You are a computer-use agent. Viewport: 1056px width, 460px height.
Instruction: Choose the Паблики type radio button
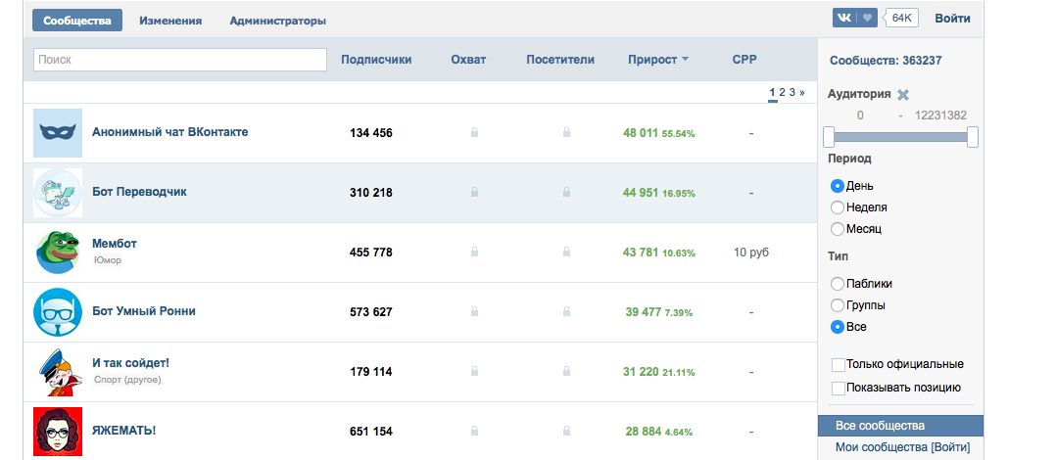coord(837,284)
